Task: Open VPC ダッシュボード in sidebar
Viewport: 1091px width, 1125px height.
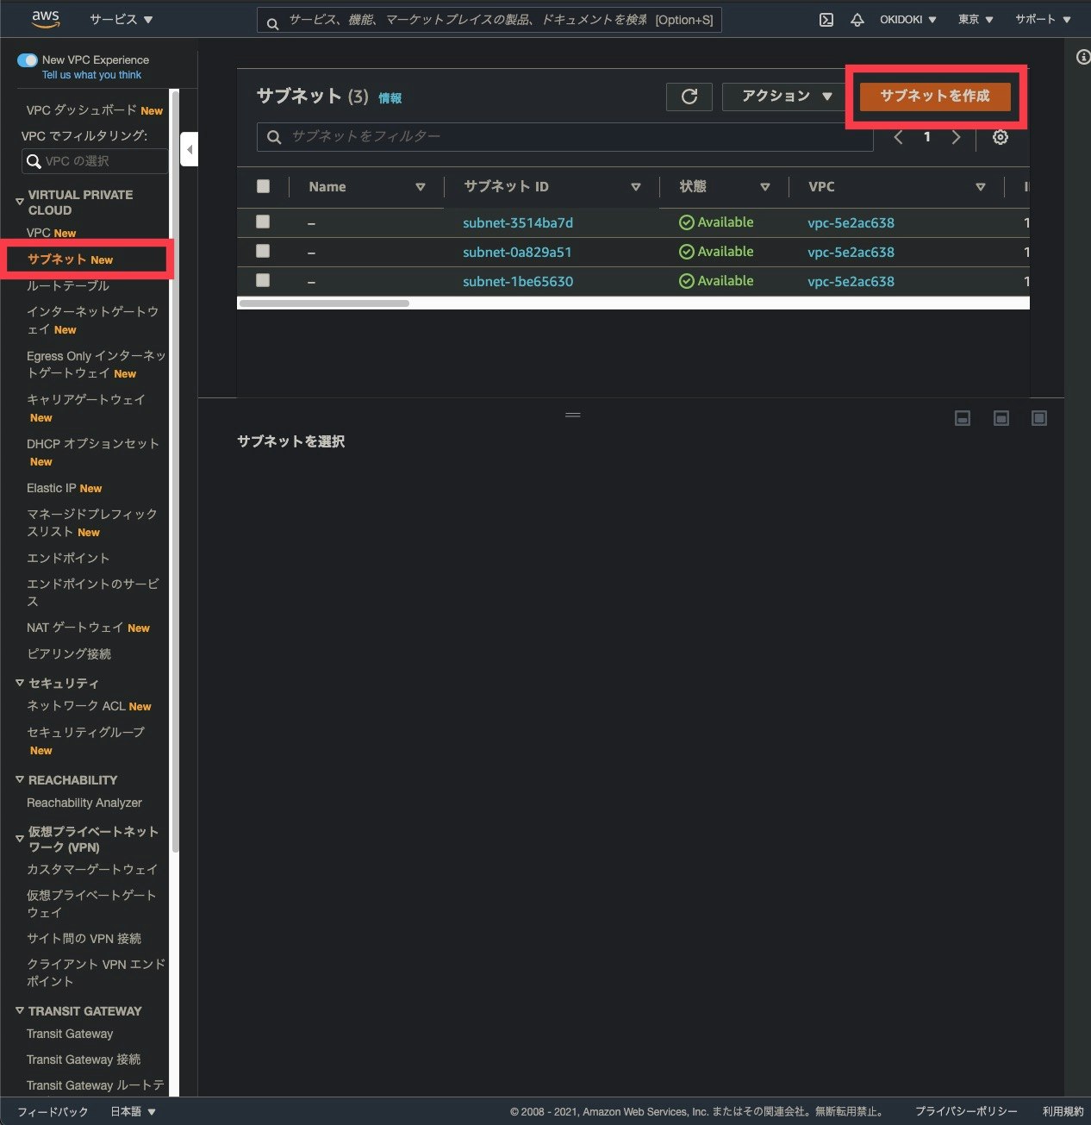Action: 82,110
